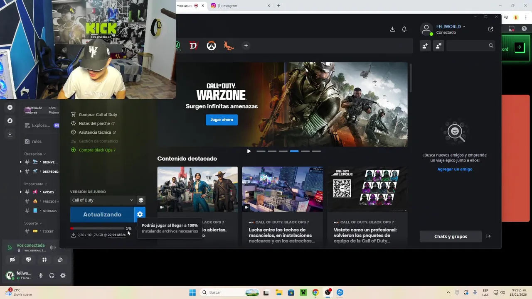
Task: Open Chats y grupos button
Action: pyautogui.click(x=451, y=236)
